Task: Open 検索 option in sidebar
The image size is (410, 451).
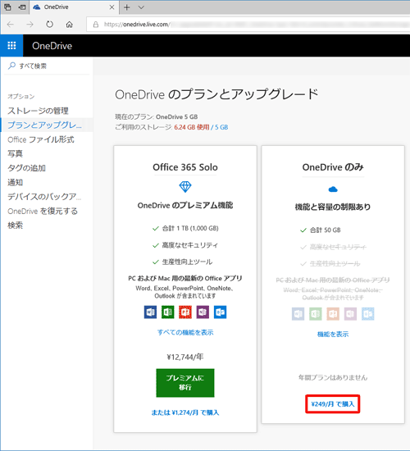Action: 15,225
